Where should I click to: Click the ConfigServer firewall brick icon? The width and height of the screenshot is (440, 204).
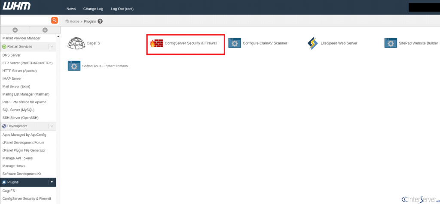156,43
